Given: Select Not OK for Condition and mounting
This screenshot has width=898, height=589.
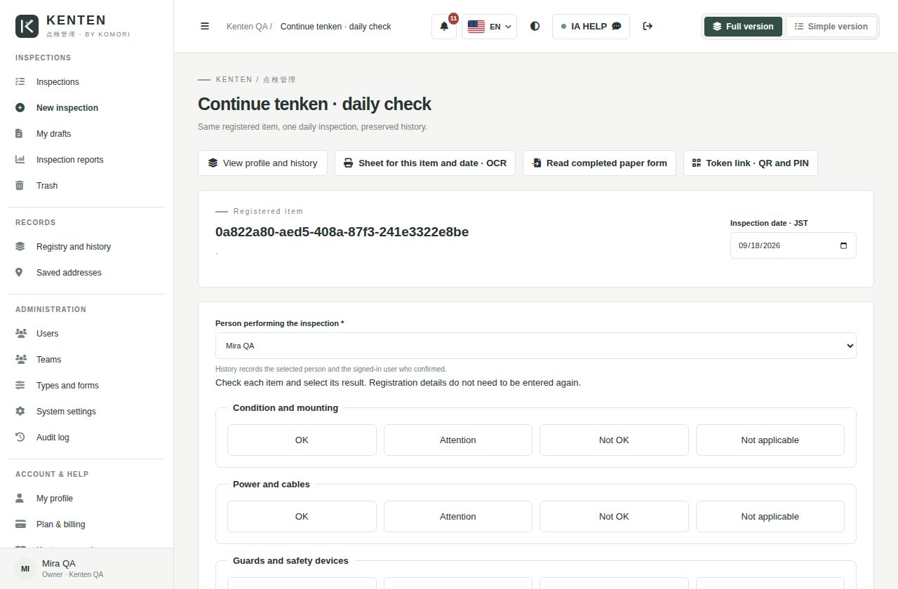Looking at the screenshot, I should pyautogui.click(x=614, y=440).
